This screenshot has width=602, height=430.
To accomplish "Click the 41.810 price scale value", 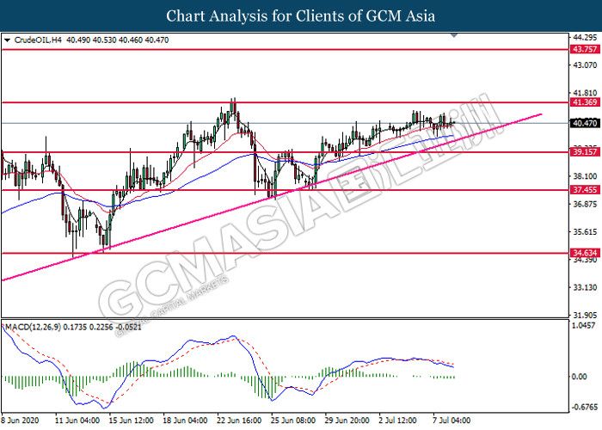I will point(585,93).
